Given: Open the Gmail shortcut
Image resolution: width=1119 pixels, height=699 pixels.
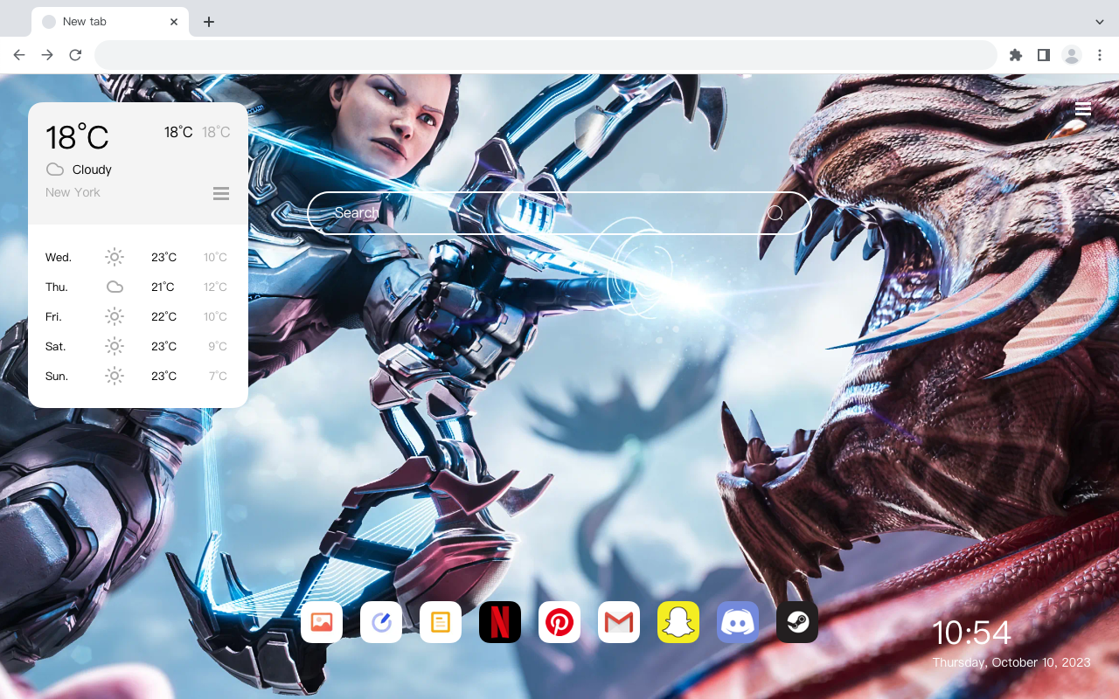Looking at the screenshot, I should (619, 622).
